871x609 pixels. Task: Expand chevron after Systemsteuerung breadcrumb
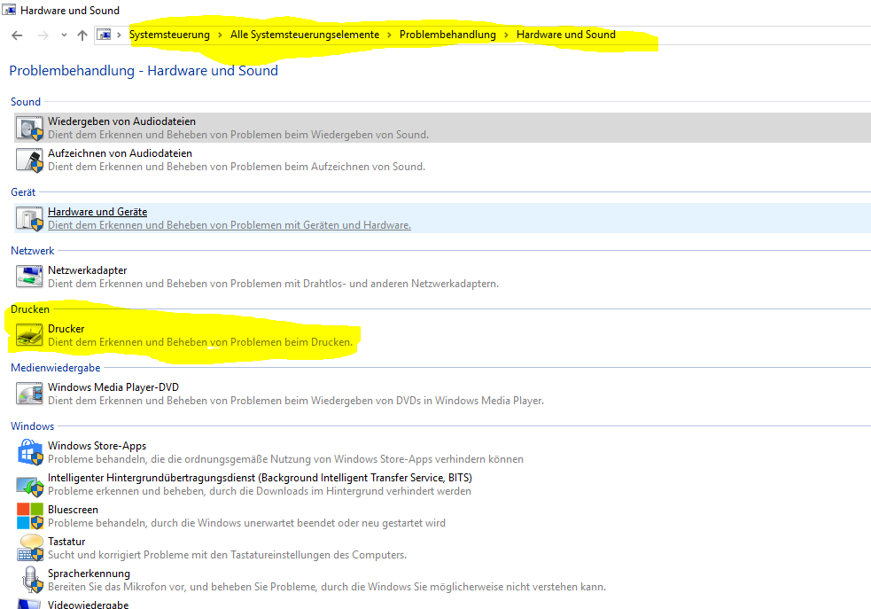click(x=220, y=35)
